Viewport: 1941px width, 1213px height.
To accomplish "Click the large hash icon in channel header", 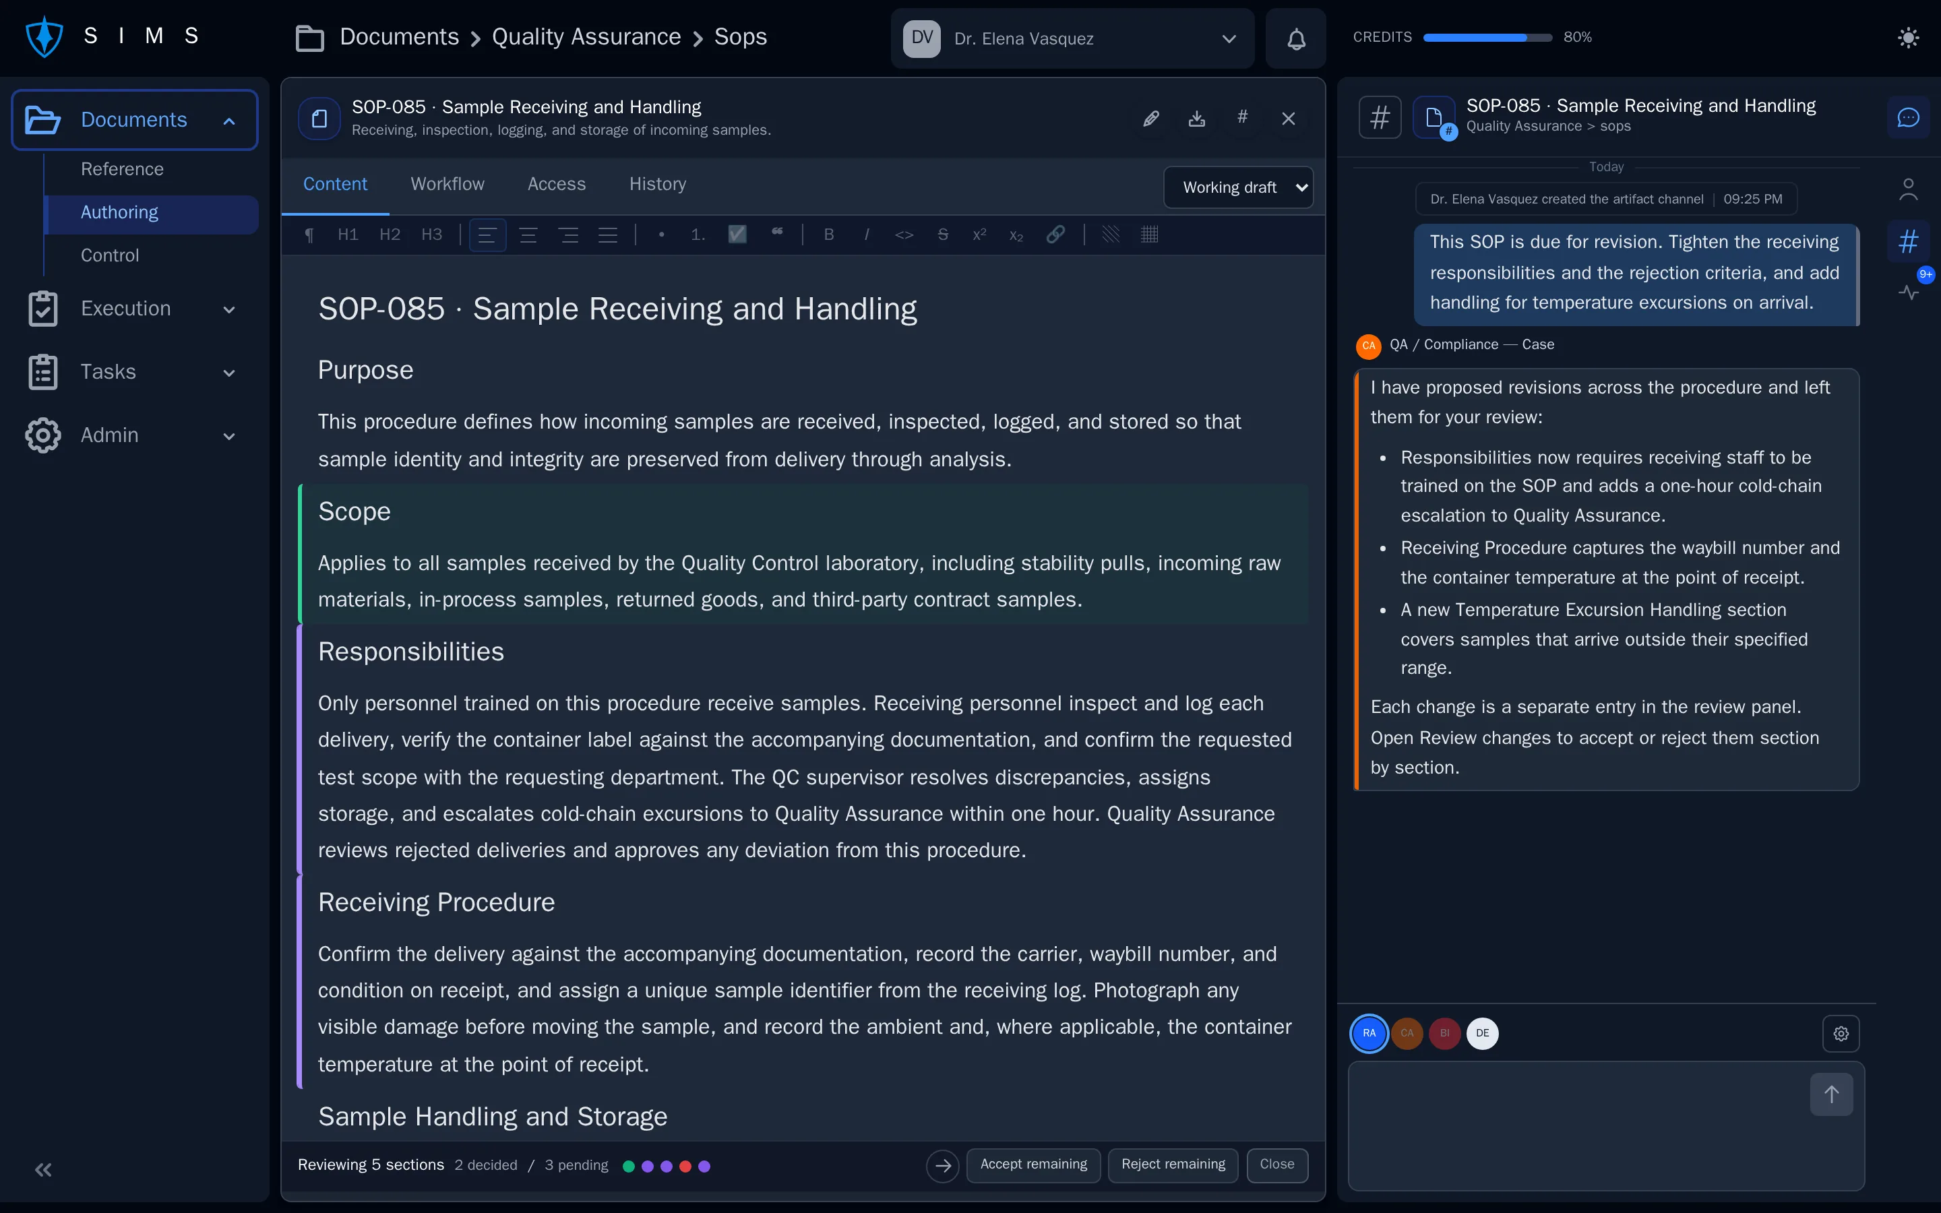I will [1380, 118].
